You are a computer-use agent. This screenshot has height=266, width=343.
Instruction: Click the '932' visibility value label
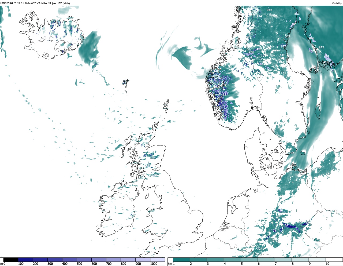click(x=321, y=48)
